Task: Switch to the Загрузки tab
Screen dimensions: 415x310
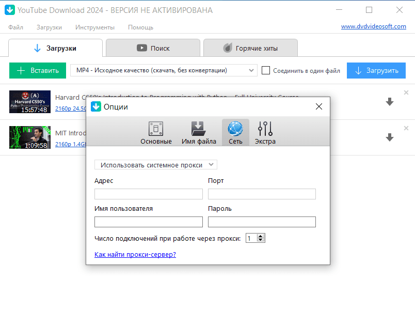Action: click(55, 48)
